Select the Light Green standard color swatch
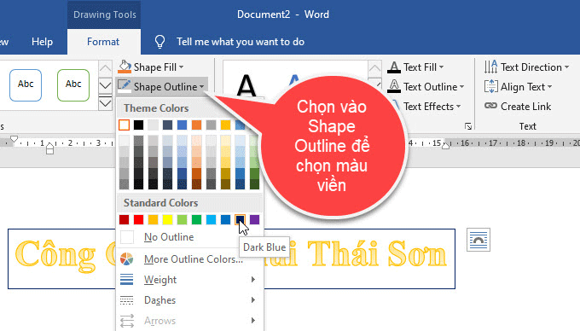 [x=182, y=220]
